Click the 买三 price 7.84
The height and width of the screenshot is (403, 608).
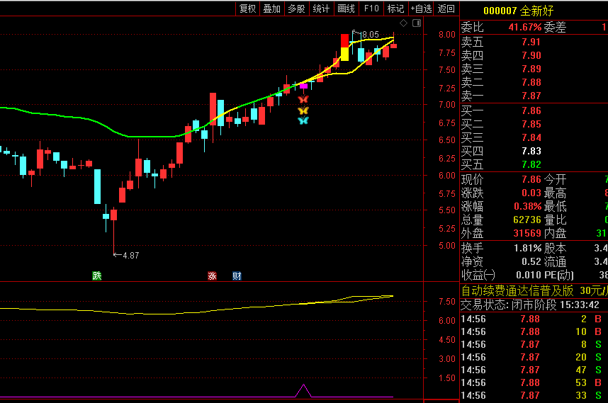(x=531, y=137)
